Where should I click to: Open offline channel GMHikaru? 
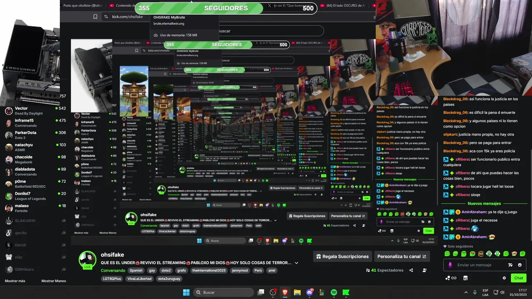(35, 269)
